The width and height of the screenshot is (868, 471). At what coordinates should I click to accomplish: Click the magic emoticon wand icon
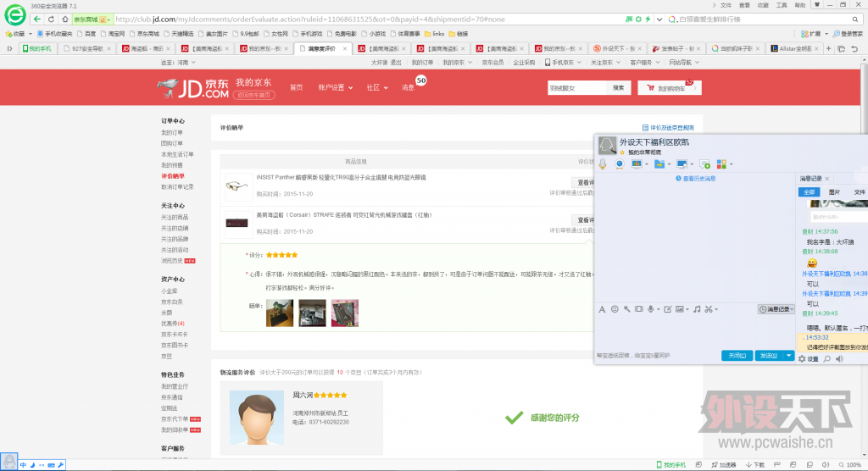pyautogui.click(x=626, y=309)
